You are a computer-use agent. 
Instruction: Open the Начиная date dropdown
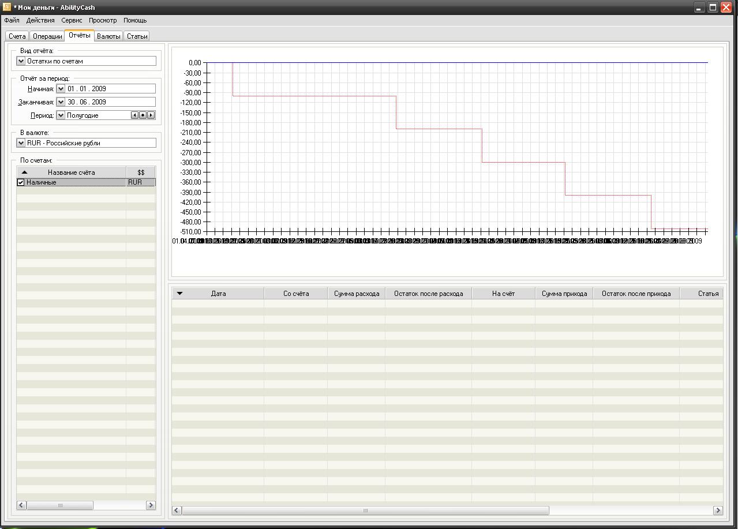click(x=61, y=89)
